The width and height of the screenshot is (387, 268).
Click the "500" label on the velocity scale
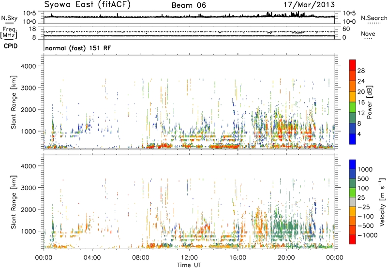pos(363,179)
